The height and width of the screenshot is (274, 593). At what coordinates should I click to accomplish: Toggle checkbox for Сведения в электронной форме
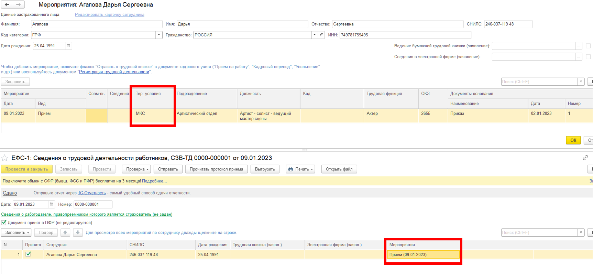(x=588, y=57)
